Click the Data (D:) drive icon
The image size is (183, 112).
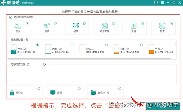click(48, 49)
